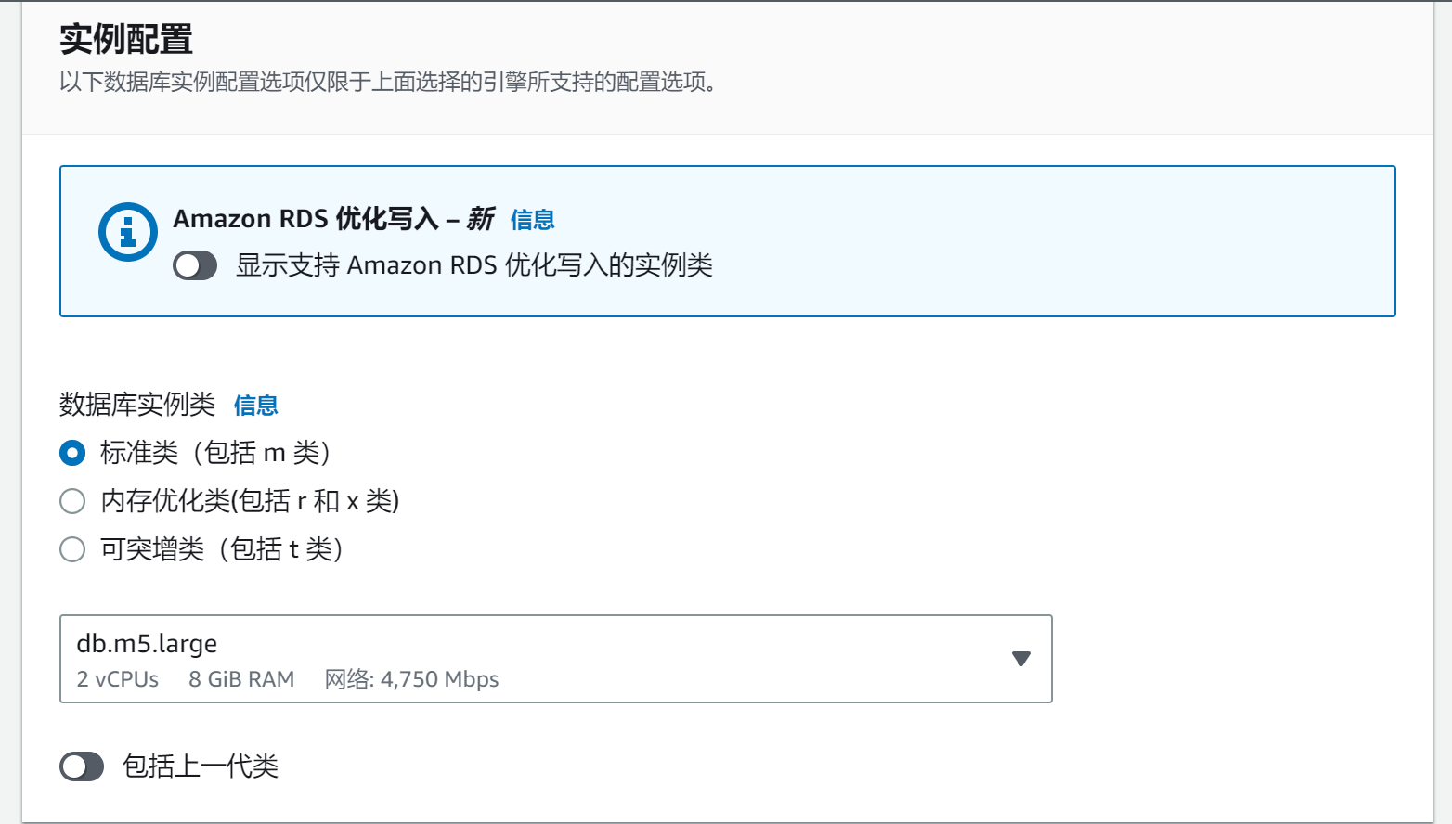This screenshot has width=1452, height=824.
Task: Toggle the Amazon RDS 优化写入 switch
Action: point(195,266)
